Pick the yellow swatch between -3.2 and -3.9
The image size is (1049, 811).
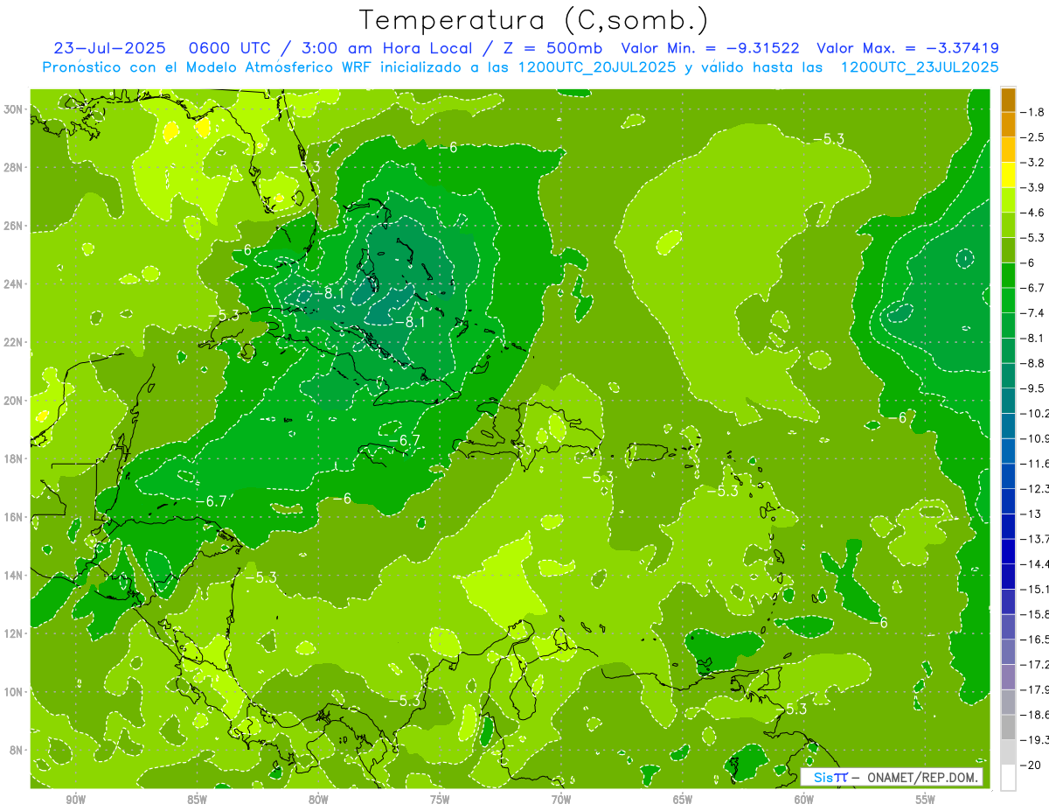tap(1008, 174)
